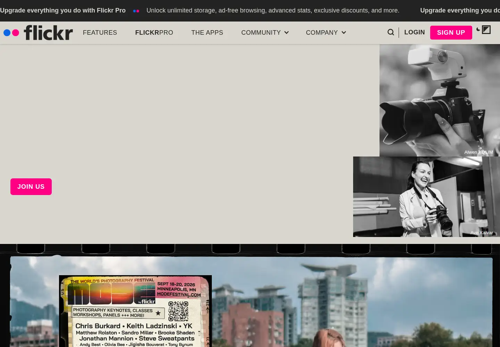This screenshot has height=347, width=500.
Task: Click the "Ave Kalvar" photo credit
Action: [x=482, y=233]
